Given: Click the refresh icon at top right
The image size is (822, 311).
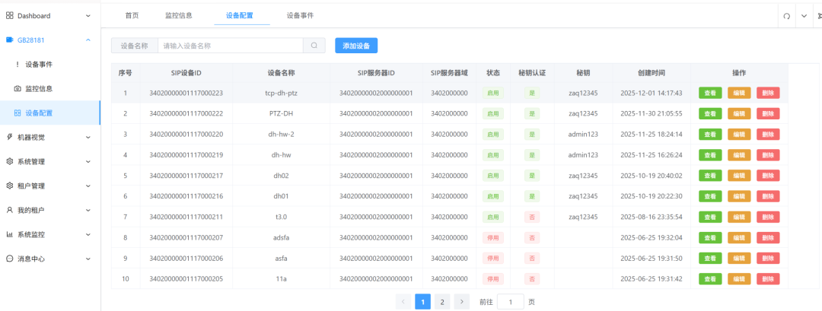Looking at the screenshot, I should tap(786, 16).
